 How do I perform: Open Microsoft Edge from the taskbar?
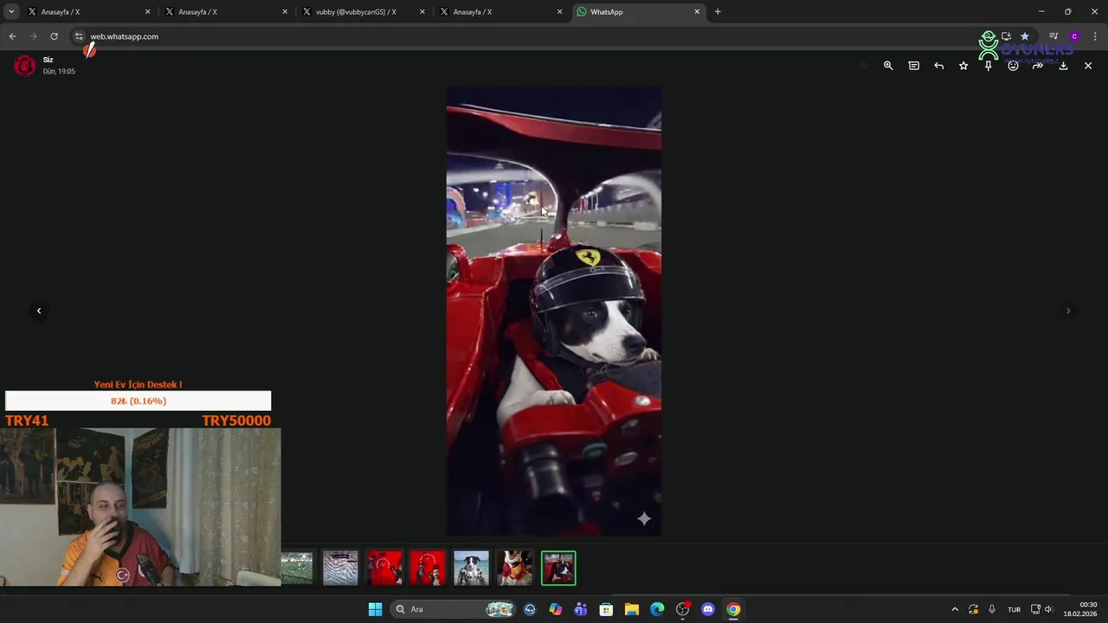coord(657,609)
